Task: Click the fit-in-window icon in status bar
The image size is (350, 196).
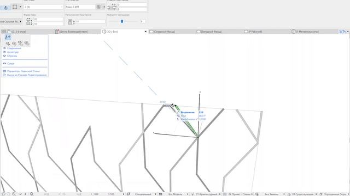Action: pos(32,194)
